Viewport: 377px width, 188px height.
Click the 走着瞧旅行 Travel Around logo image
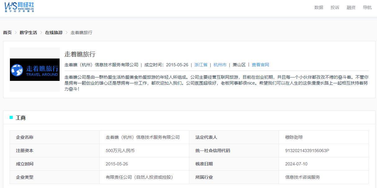tap(35, 70)
